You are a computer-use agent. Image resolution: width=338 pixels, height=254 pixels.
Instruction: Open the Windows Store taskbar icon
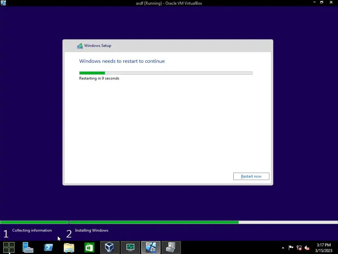pos(89,247)
